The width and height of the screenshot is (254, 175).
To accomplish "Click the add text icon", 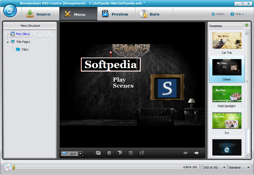I will click(x=120, y=153).
